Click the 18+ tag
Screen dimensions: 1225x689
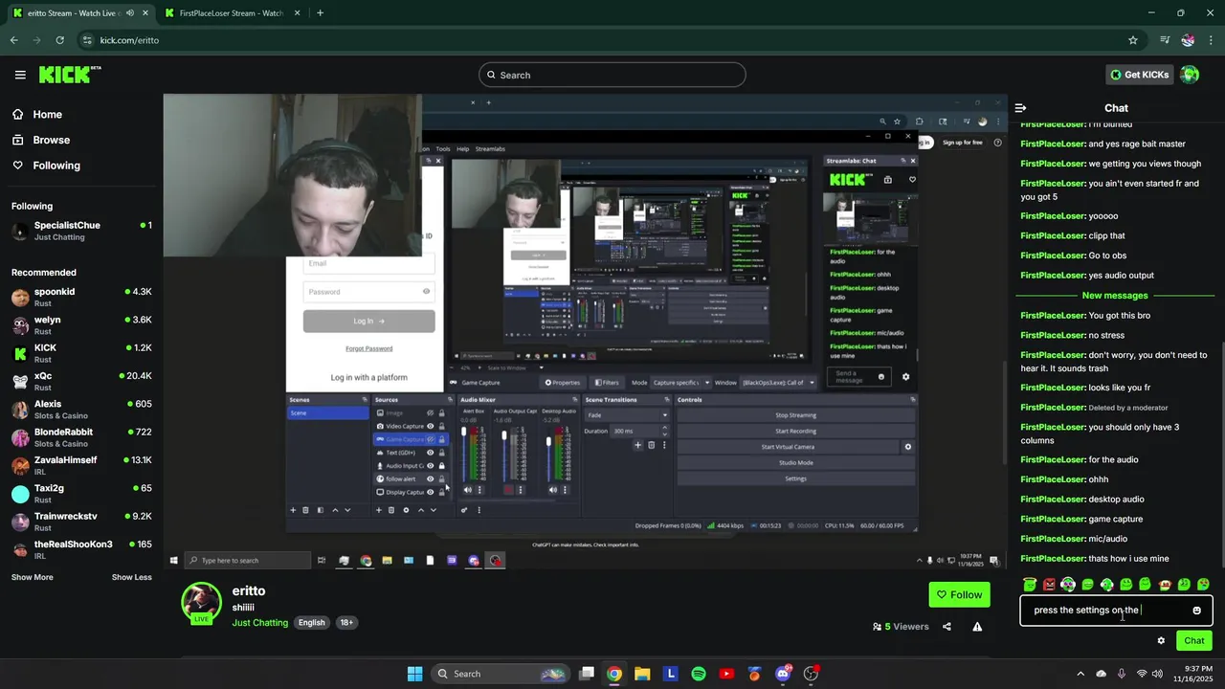346,623
